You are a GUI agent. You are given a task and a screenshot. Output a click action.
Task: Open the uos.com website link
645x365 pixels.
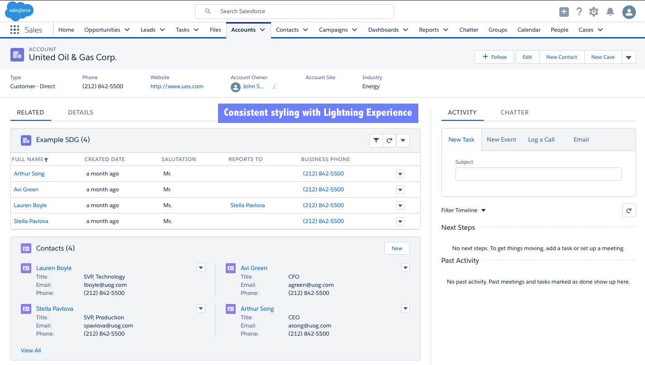(x=177, y=86)
